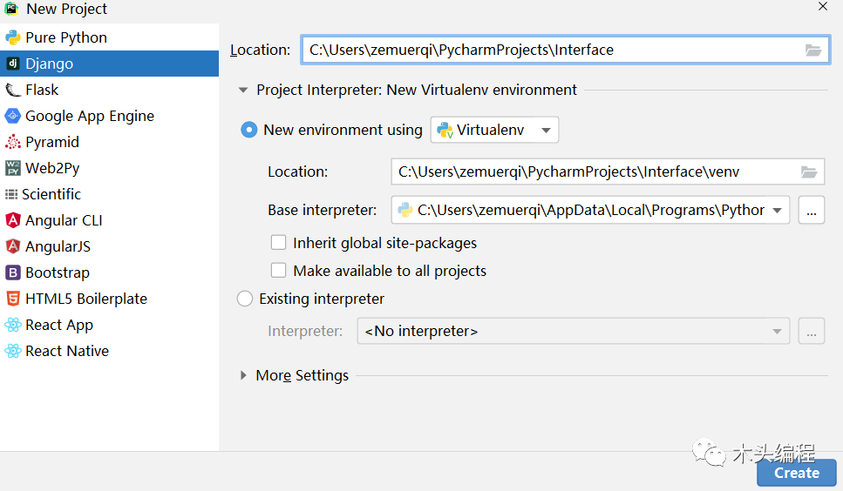Viewport: 843px width, 491px height.
Task: Pick Scientific project type
Action: 109,194
